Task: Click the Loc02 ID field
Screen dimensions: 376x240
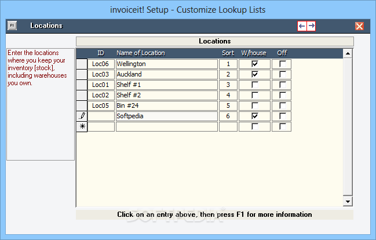Action: [101, 95]
